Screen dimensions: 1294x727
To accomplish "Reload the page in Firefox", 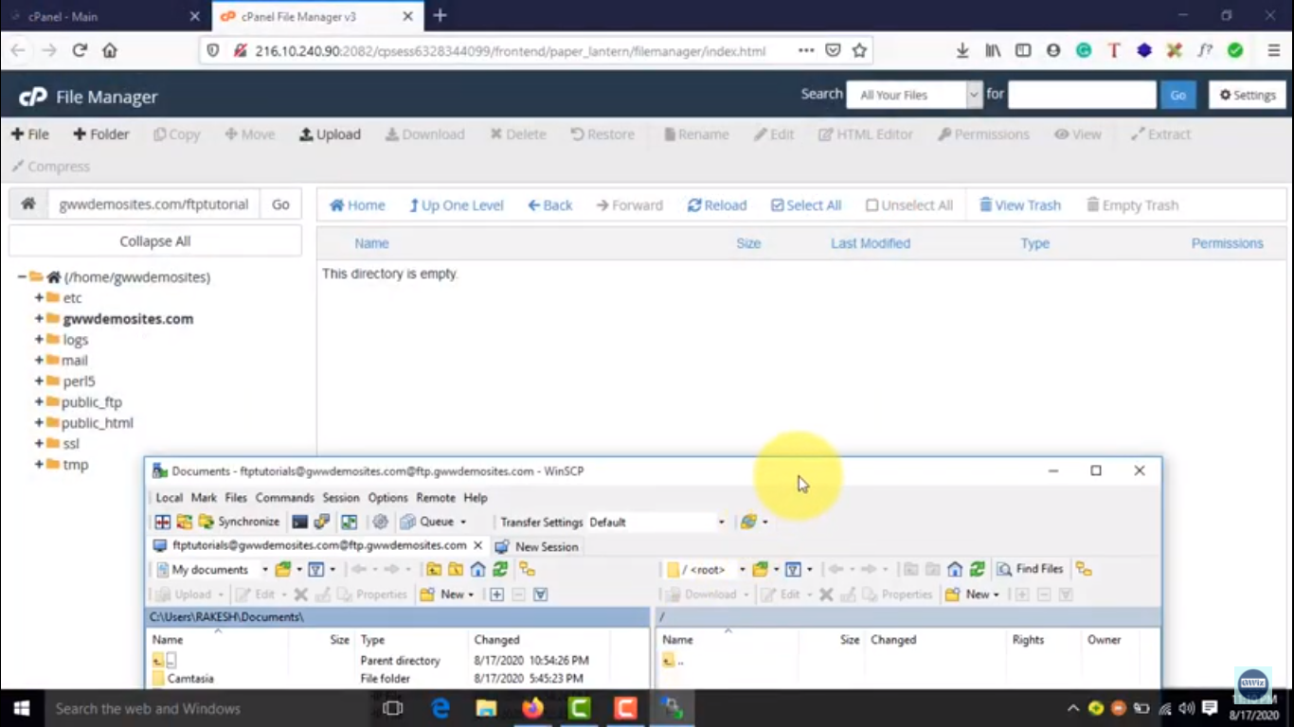I will pyautogui.click(x=80, y=51).
